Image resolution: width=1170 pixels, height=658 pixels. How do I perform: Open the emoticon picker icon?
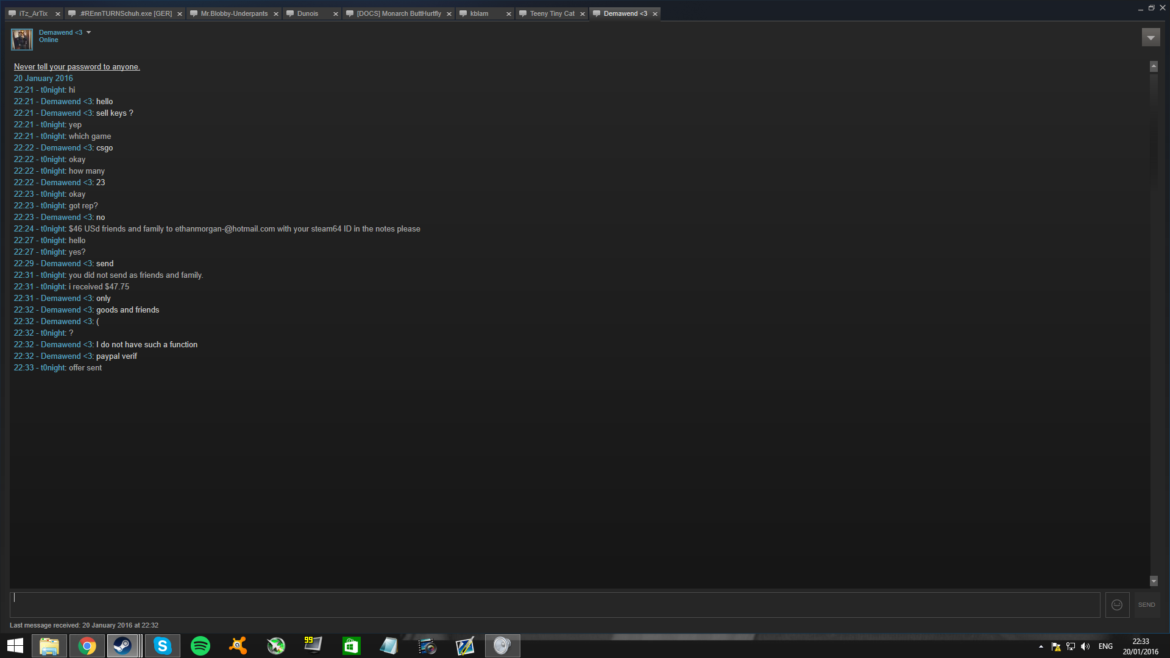[x=1117, y=605]
